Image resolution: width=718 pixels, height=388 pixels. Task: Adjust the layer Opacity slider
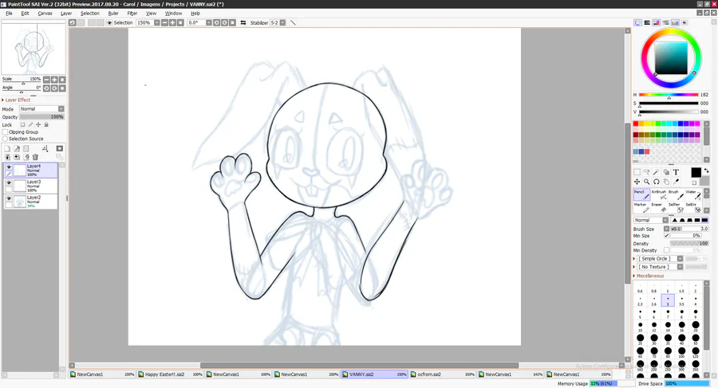[41, 116]
